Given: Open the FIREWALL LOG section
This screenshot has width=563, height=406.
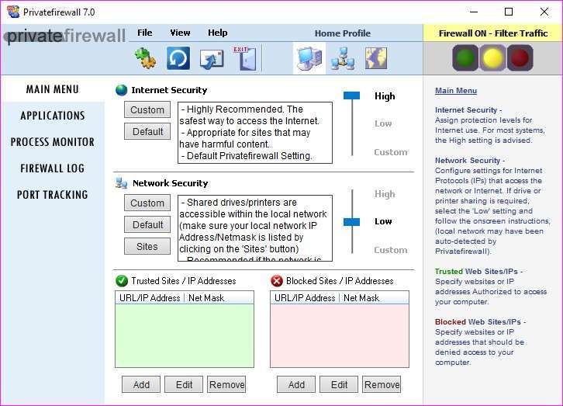Looking at the screenshot, I should pos(53,168).
